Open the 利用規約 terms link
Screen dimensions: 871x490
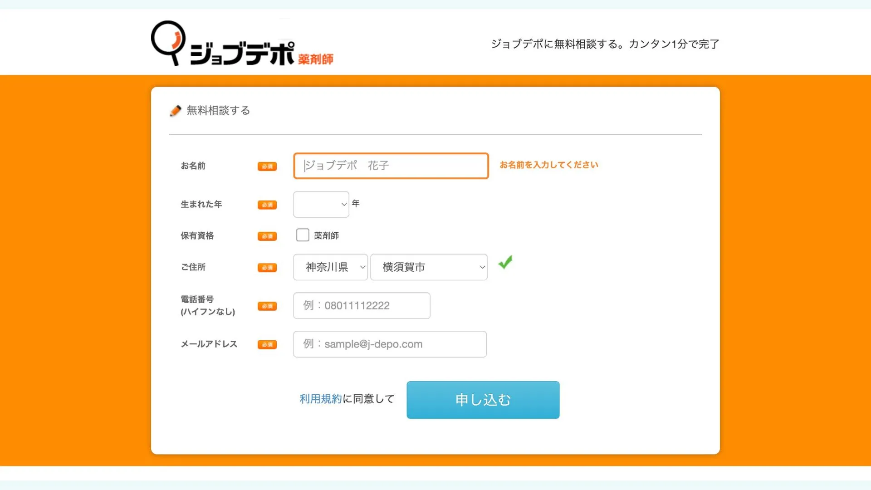pos(321,399)
